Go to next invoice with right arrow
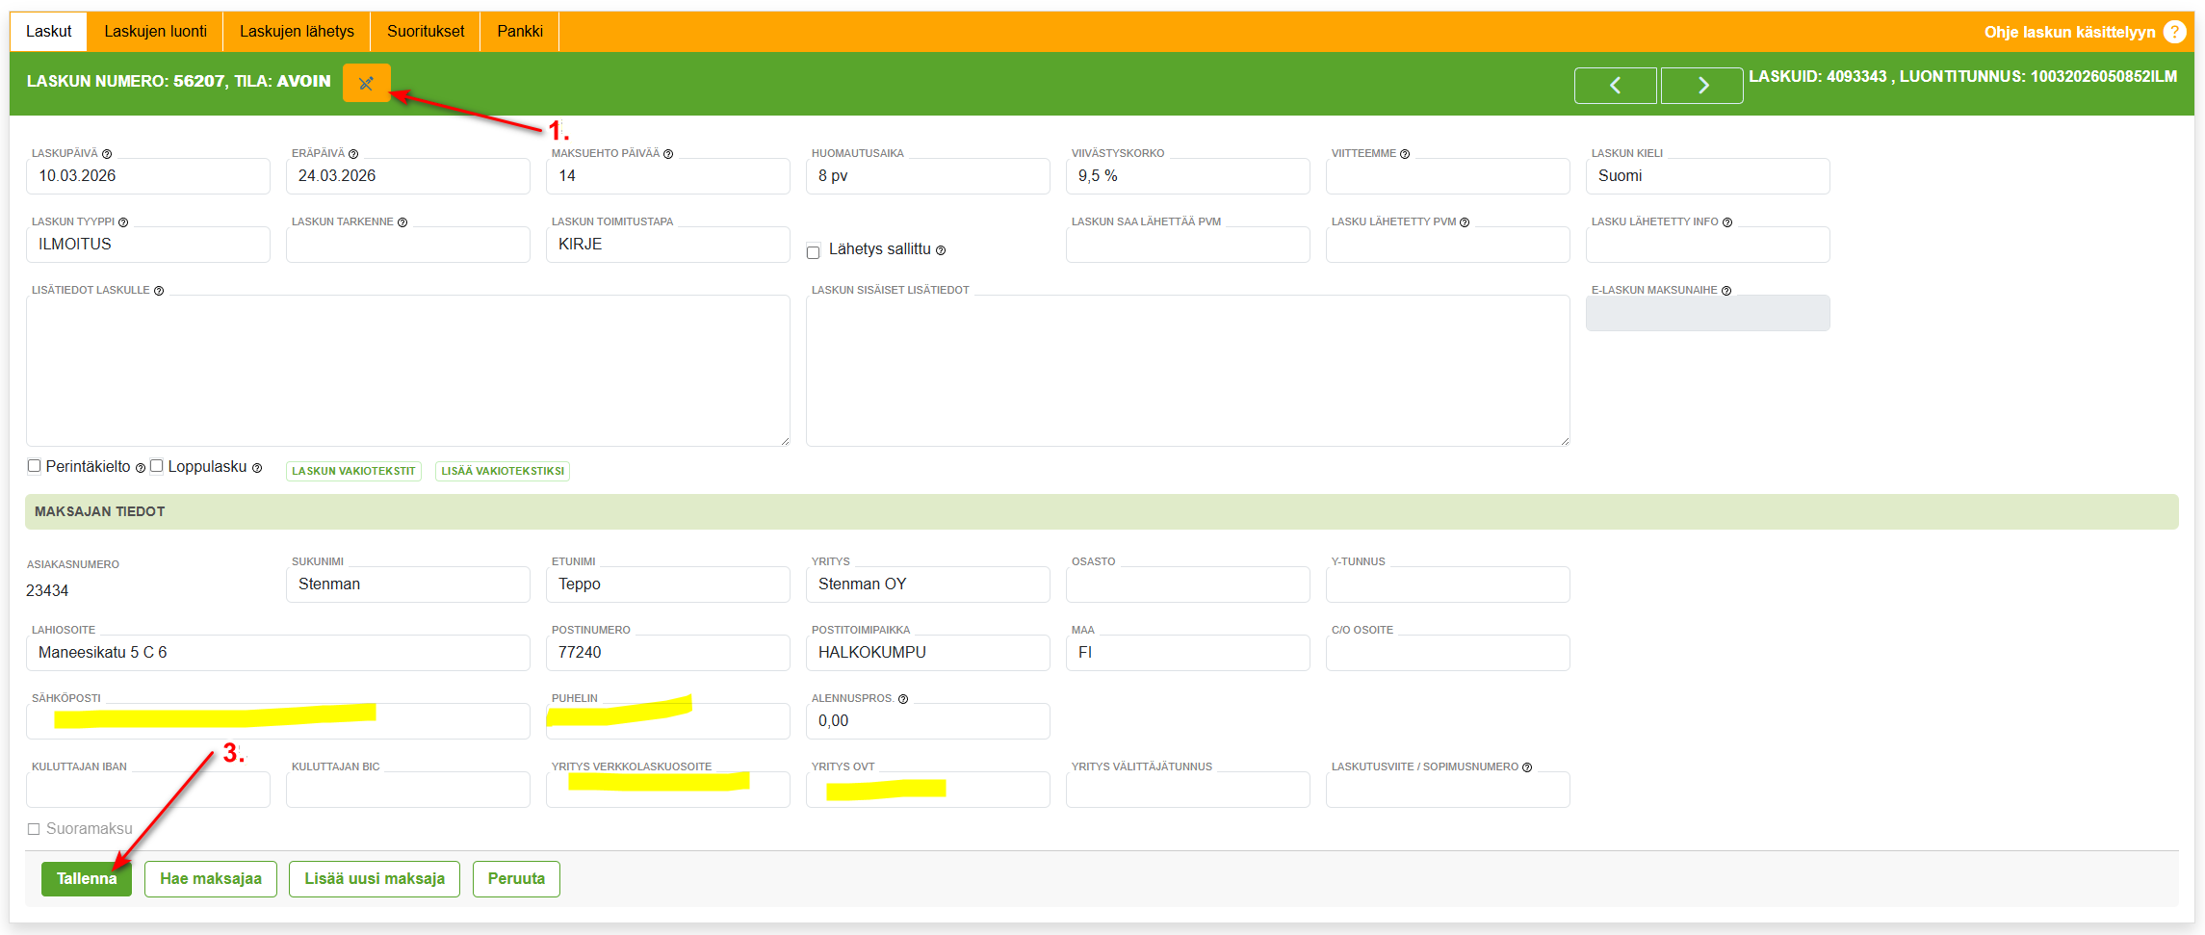The width and height of the screenshot is (2205, 935). coord(1701,86)
